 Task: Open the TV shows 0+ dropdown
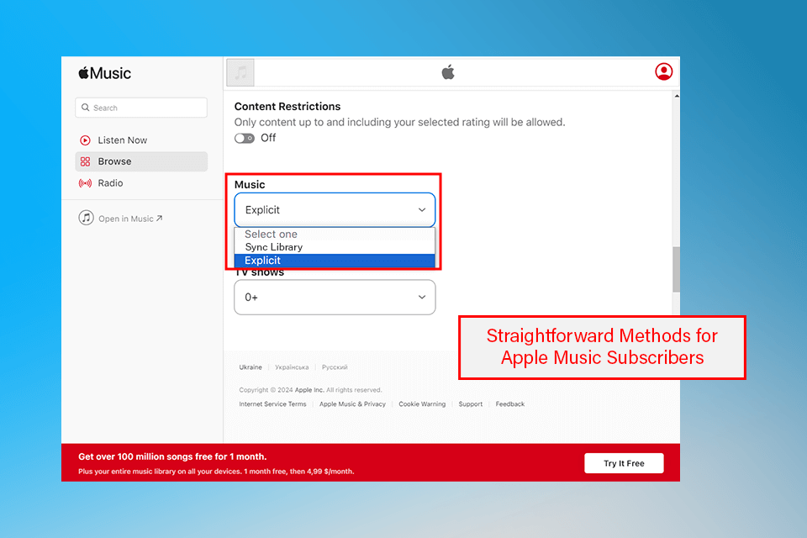coord(335,297)
